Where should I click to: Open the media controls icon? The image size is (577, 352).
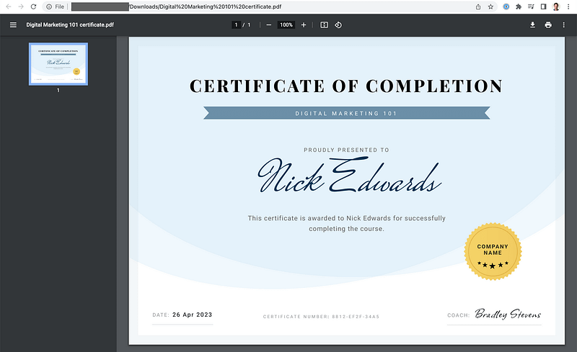[531, 6]
